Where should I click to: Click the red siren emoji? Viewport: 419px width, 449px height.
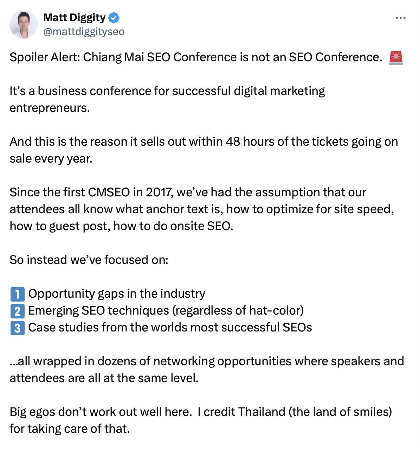pos(396,57)
